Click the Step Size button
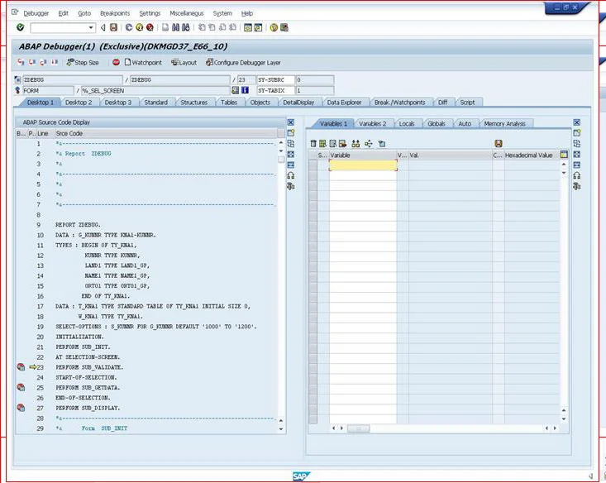This screenshot has height=483, width=606. (x=83, y=62)
